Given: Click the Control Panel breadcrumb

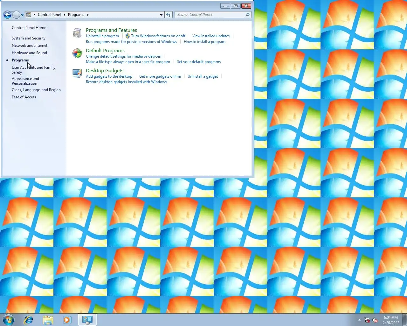Looking at the screenshot, I should [x=49, y=15].
